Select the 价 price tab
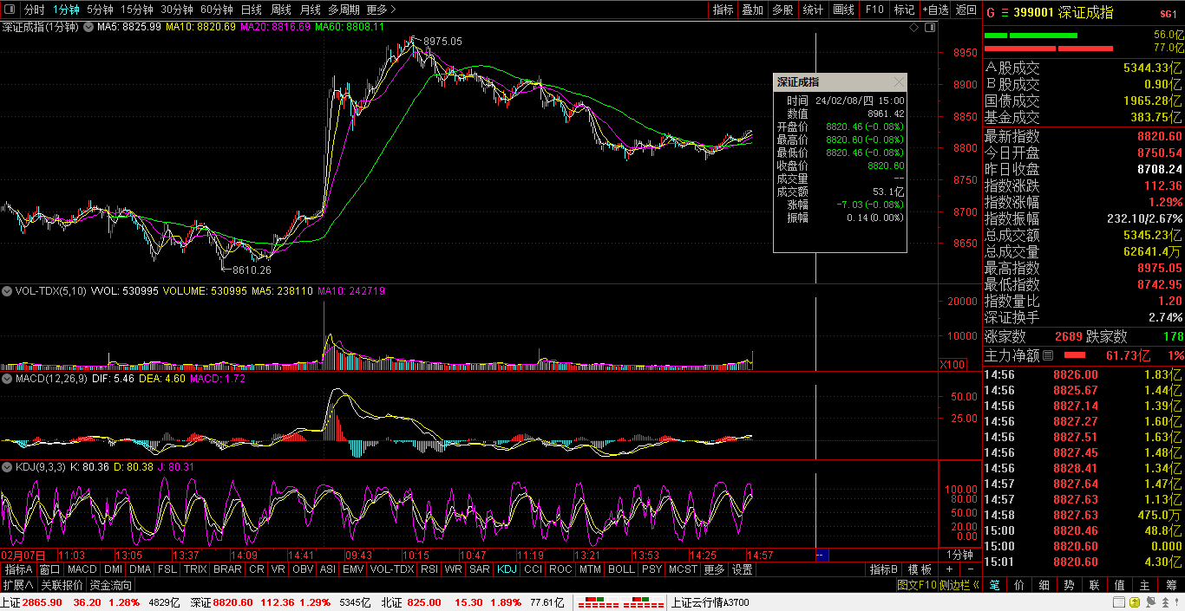Image resolution: width=1185 pixels, height=611 pixels. [x=1019, y=585]
